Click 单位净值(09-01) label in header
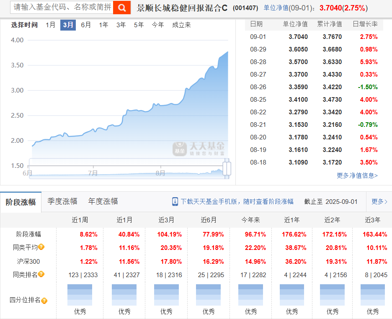Screen dimensions: 392x319 [x=289, y=8]
